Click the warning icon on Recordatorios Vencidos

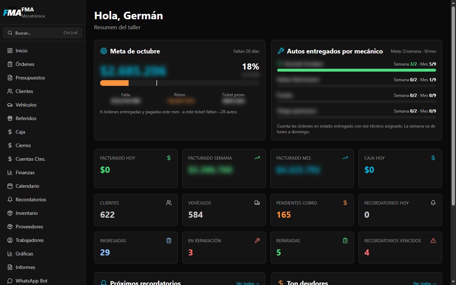pos(433,240)
